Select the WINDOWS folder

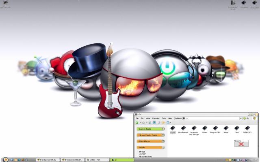point(247,130)
